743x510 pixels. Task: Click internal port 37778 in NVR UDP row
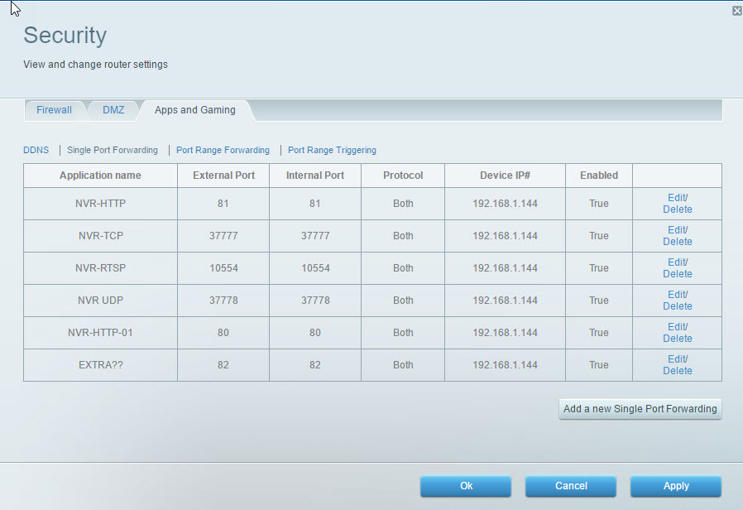tap(315, 300)
